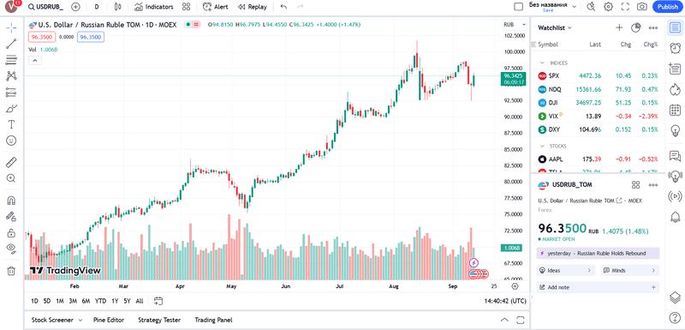The width and height of the screenshot is (685, 330).
Task: Select the crosshair cursor tool
Action: 11,27
